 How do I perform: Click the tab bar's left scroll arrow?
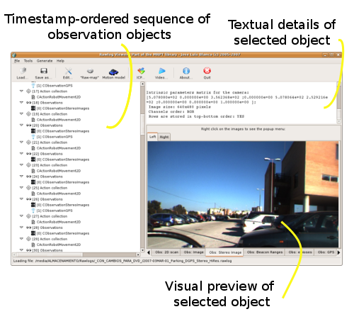(x=149, y=252)
